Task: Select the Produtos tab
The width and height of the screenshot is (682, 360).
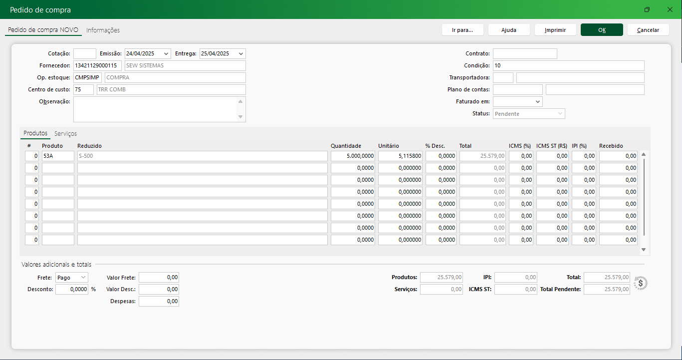Action: pyautogui.click(x=35, y=133)
